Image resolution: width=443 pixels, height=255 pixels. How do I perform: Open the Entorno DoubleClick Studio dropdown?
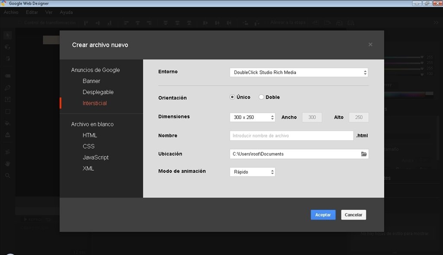[299, 72]
